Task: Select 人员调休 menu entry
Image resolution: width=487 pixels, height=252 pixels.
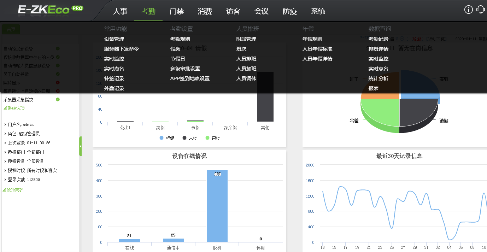Action: coord(246,78)
